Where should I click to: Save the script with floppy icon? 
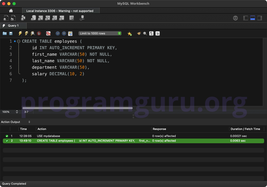[11, 33]
